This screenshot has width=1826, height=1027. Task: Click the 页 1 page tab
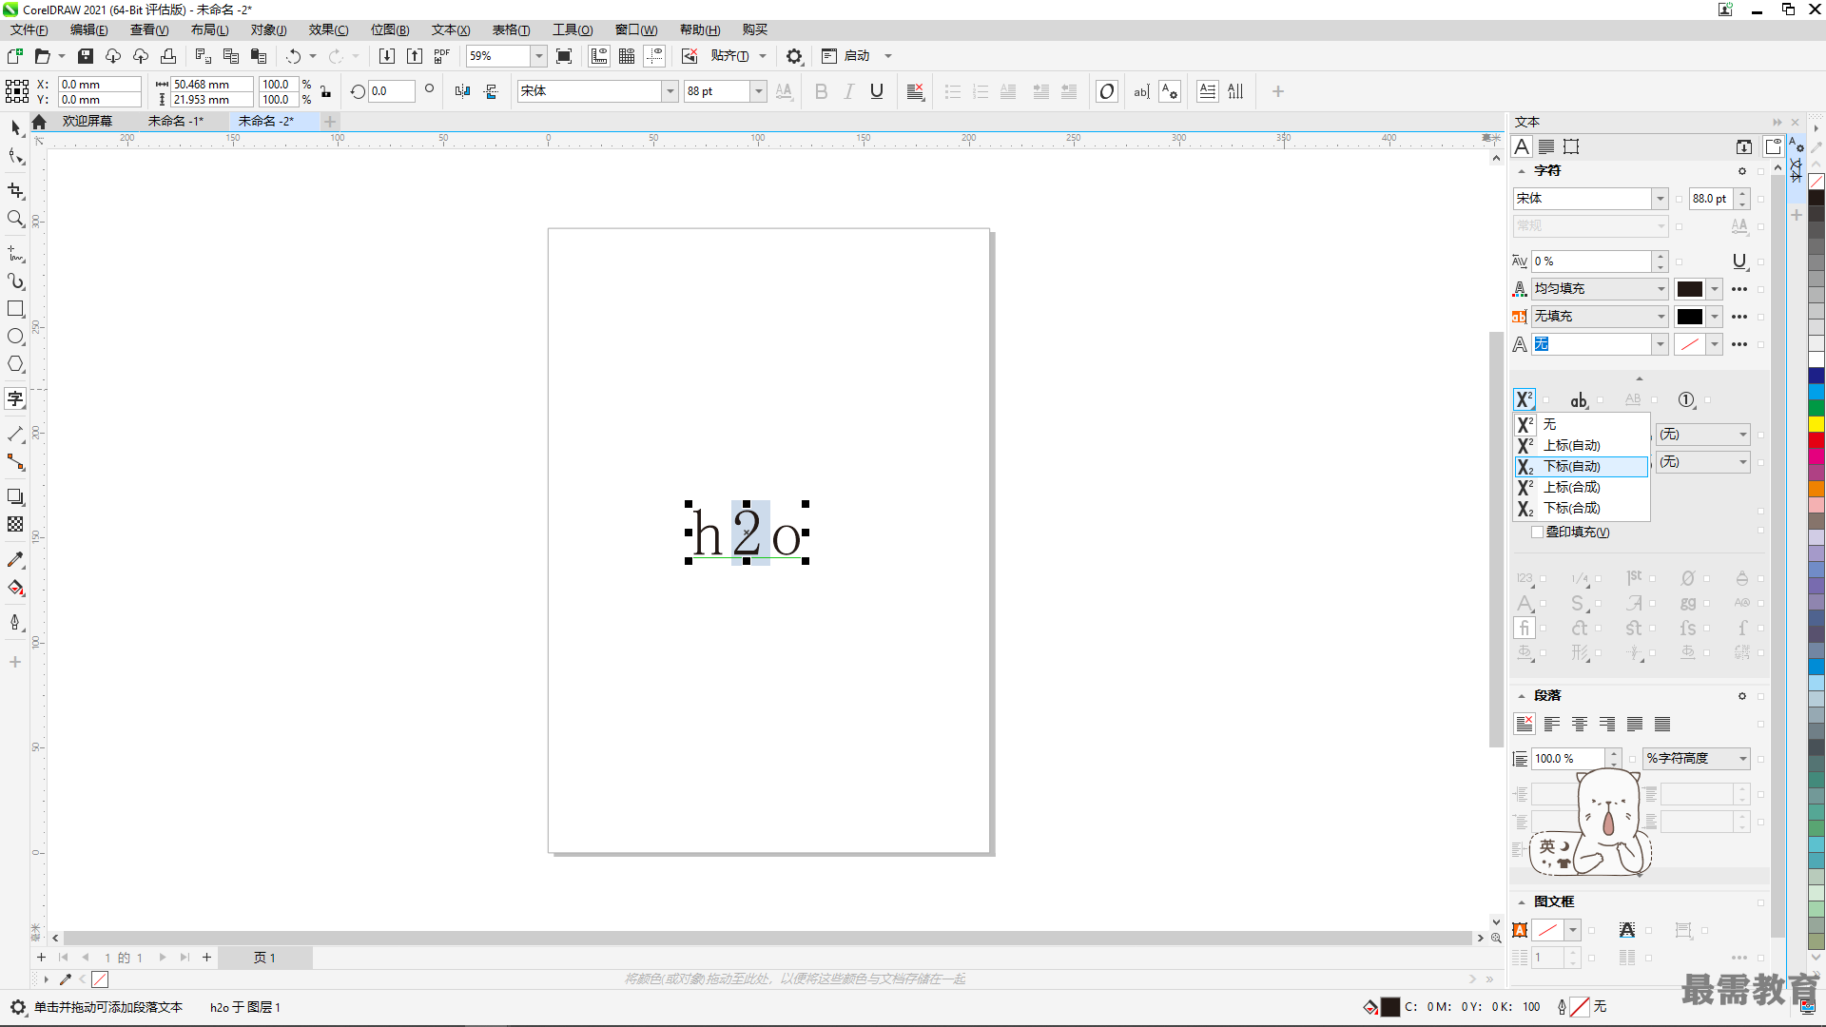point(264,958)
